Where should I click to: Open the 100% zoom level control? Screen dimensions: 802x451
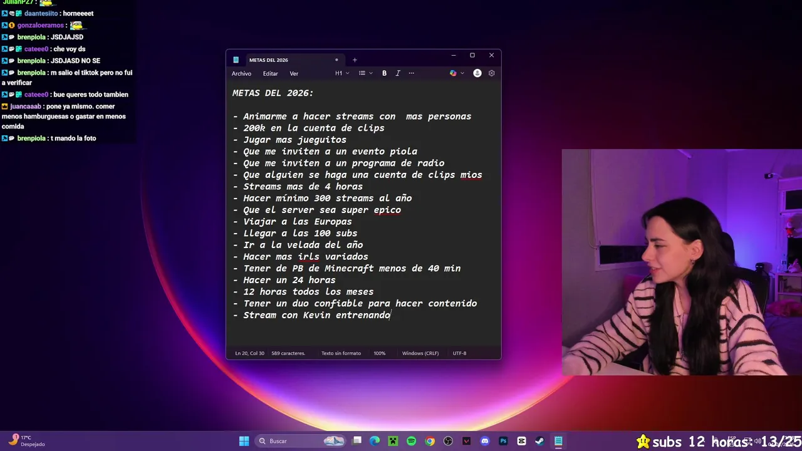point(380,353)
